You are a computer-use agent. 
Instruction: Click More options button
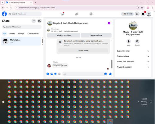coord(96,35)
